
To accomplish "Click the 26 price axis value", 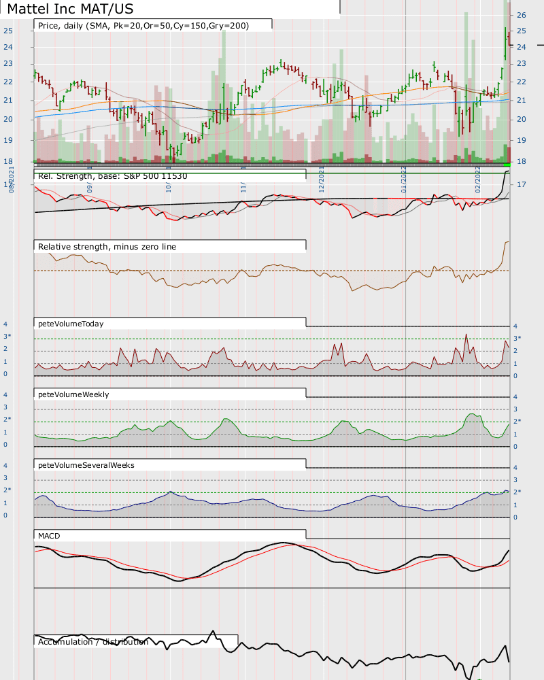I will pyautogui.click(x=522, y=15).
